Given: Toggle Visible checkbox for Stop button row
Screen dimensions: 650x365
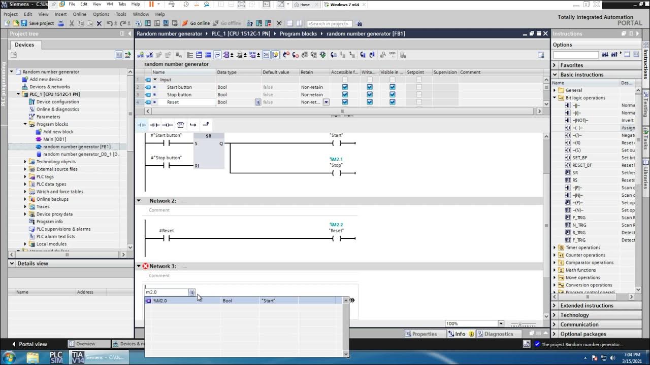Looking at the screenshot, I should click(x=392, y=95).
